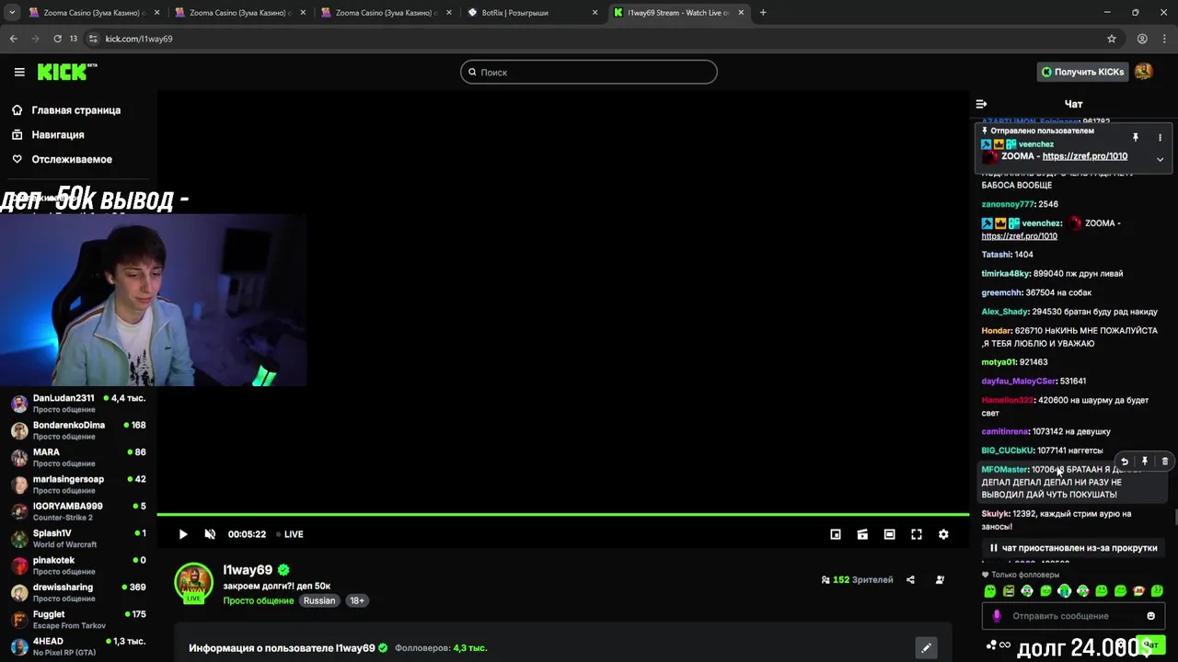The height and width of the screenshot is (662, 1178).
Task: Close the l1way69 Stream browser tab
Action: [x=741, y=13]
